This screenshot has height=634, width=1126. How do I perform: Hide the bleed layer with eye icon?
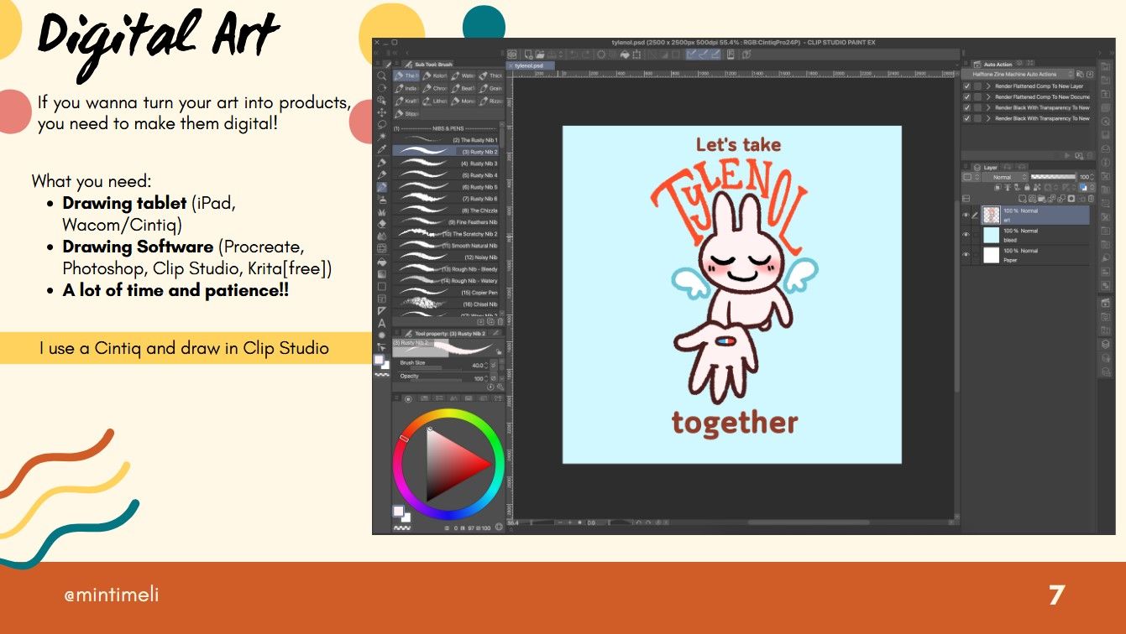click(x=966, y=235)
